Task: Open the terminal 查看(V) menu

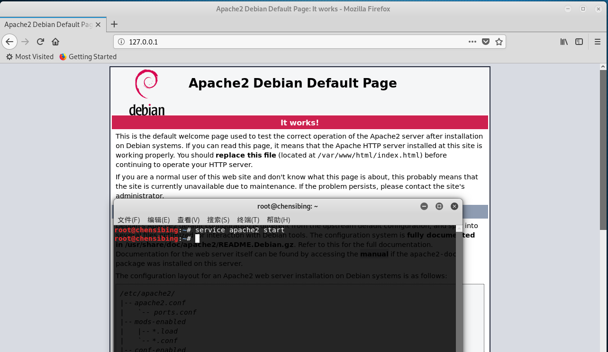Action: (189, 220)
